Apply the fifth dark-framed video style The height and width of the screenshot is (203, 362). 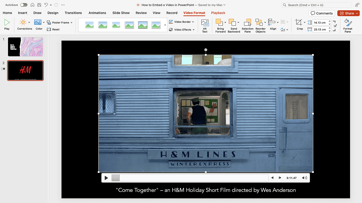tap(143, 25)
